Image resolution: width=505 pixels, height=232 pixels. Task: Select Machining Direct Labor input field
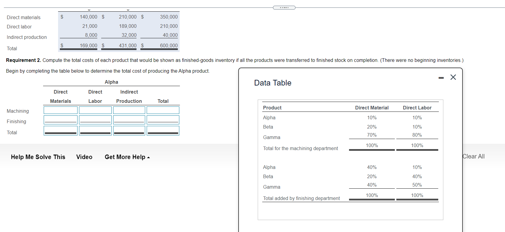click(95, 110)
